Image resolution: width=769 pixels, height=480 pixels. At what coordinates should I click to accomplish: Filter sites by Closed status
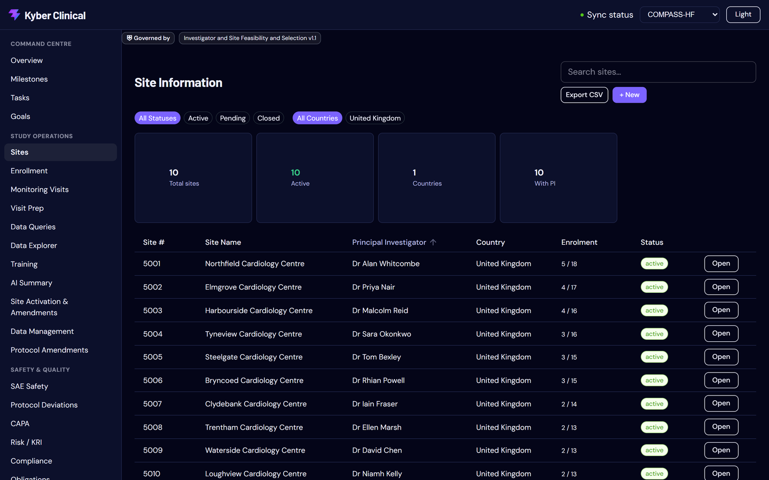(x=268, y=118)
